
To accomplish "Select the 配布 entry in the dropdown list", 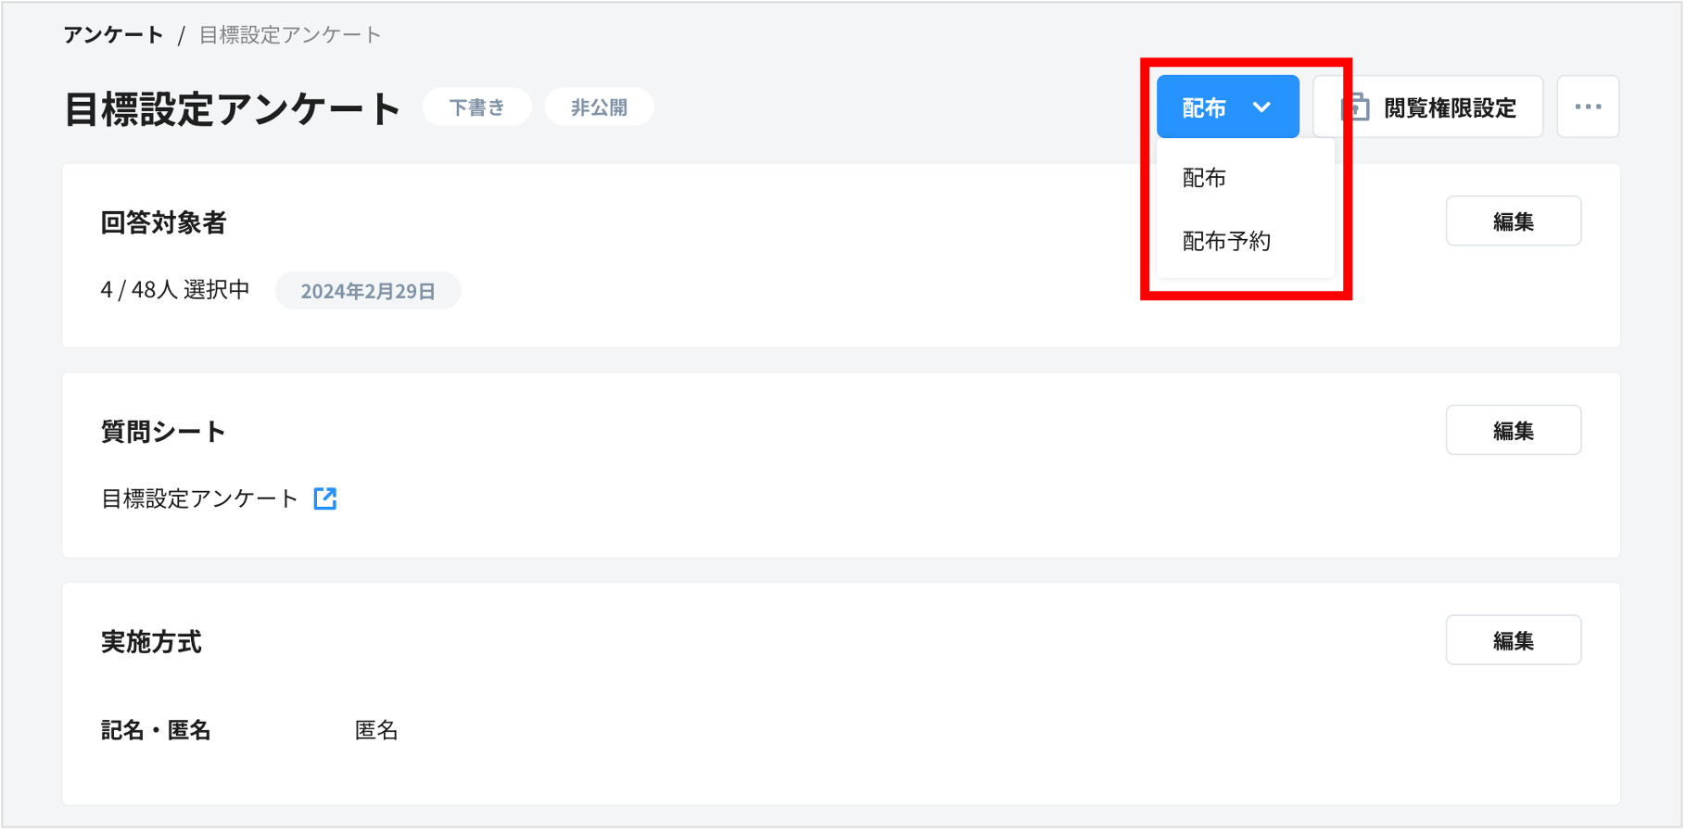I will tap(1205, 178).
